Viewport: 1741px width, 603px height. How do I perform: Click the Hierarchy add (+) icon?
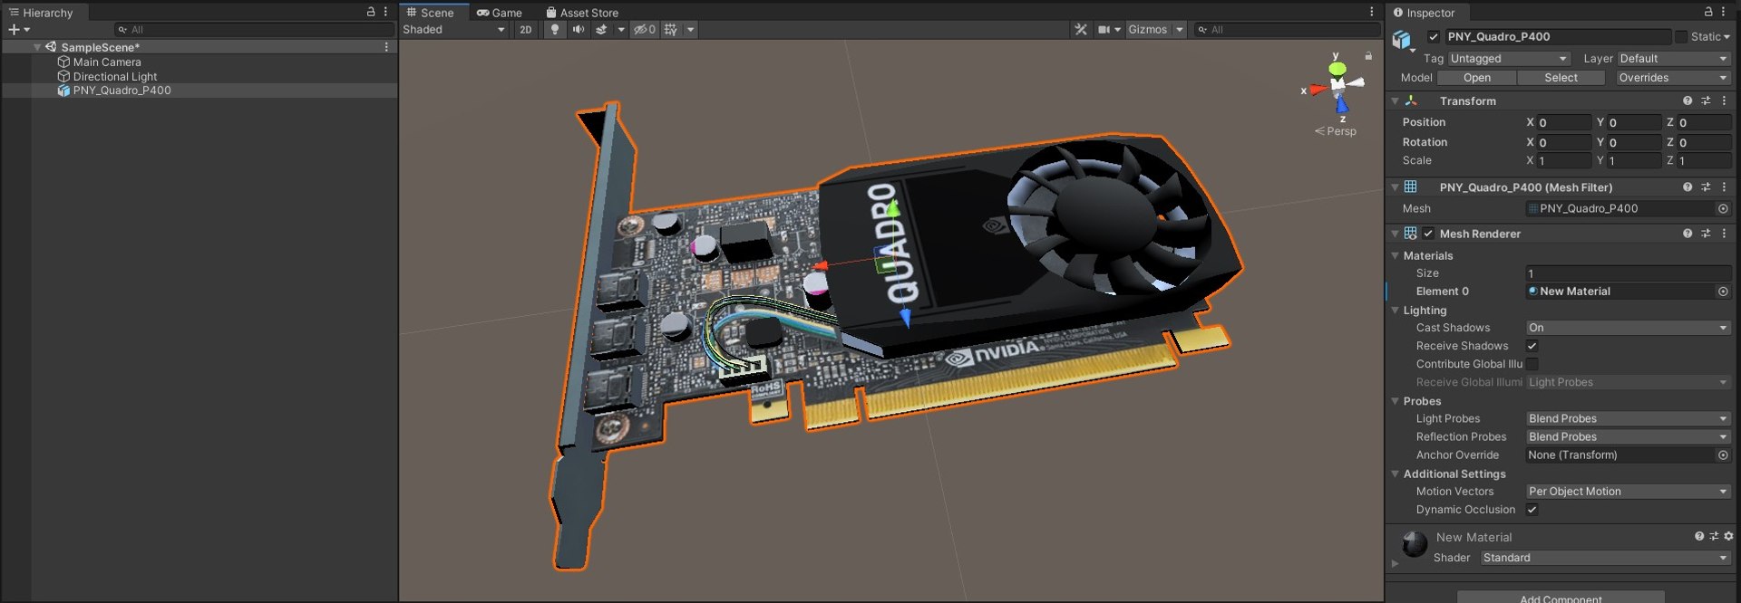(14, 30)
